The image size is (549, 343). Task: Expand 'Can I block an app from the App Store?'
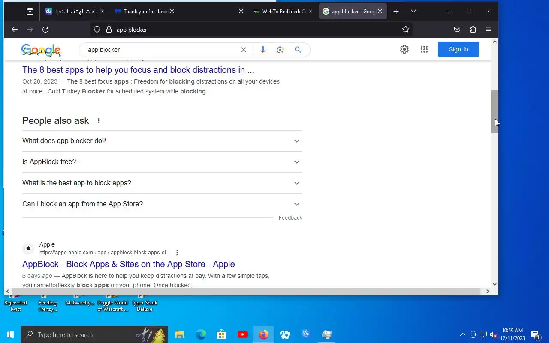[162, 204]
